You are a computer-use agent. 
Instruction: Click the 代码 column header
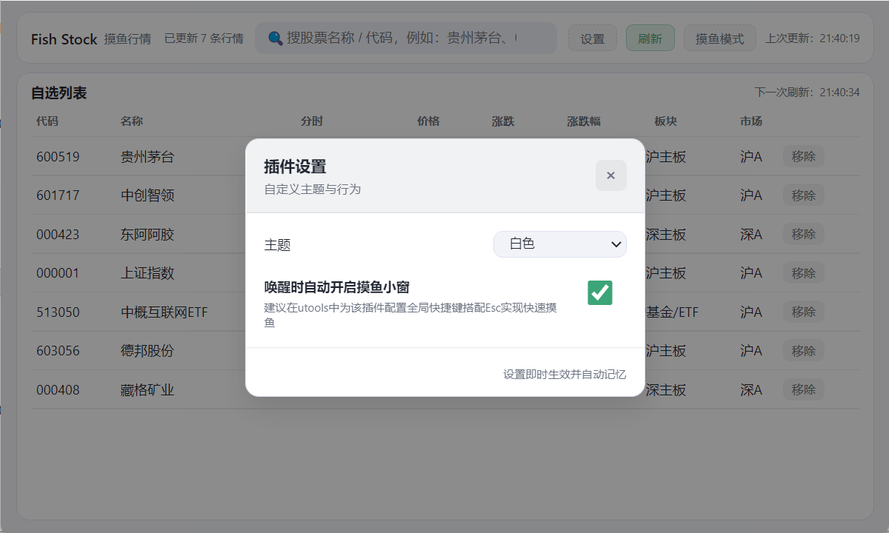[x=47, y=121]
